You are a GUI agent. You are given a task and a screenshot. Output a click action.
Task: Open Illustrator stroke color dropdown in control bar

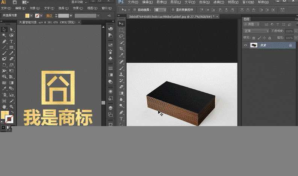pos(41,16)
